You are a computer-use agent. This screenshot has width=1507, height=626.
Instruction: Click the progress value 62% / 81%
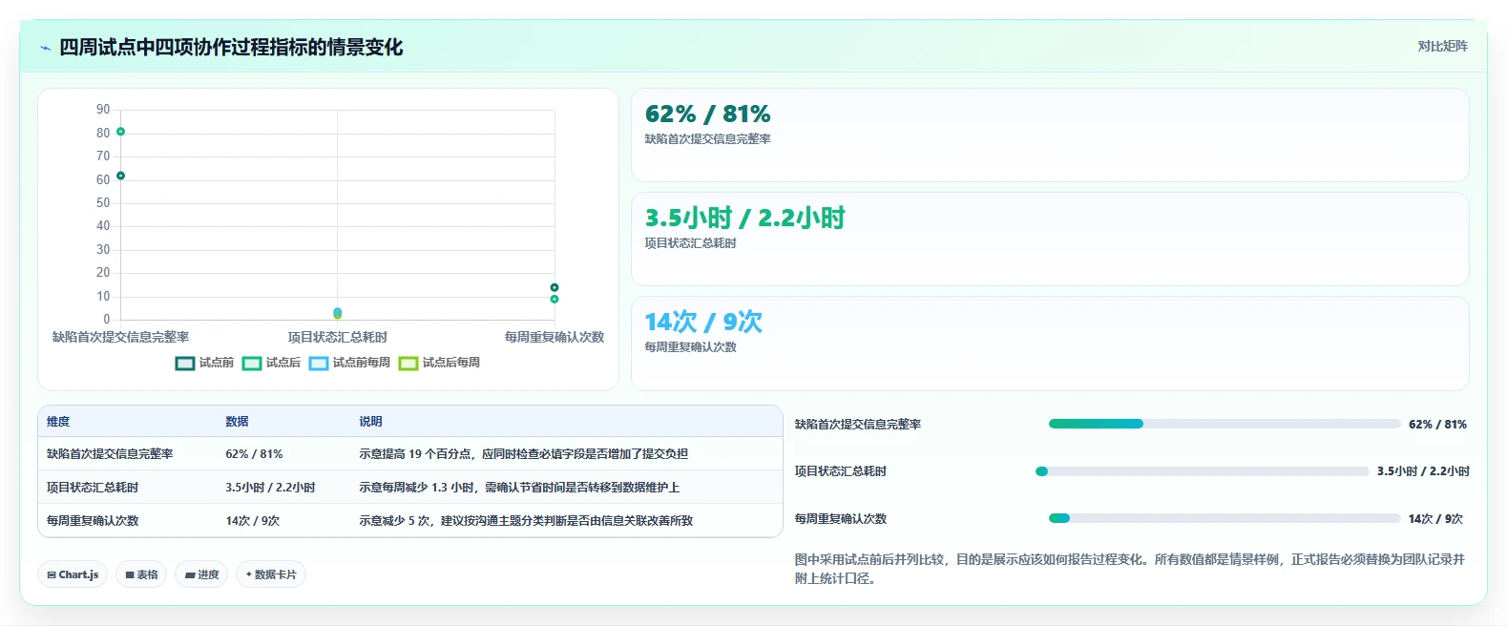point(1437,425)
